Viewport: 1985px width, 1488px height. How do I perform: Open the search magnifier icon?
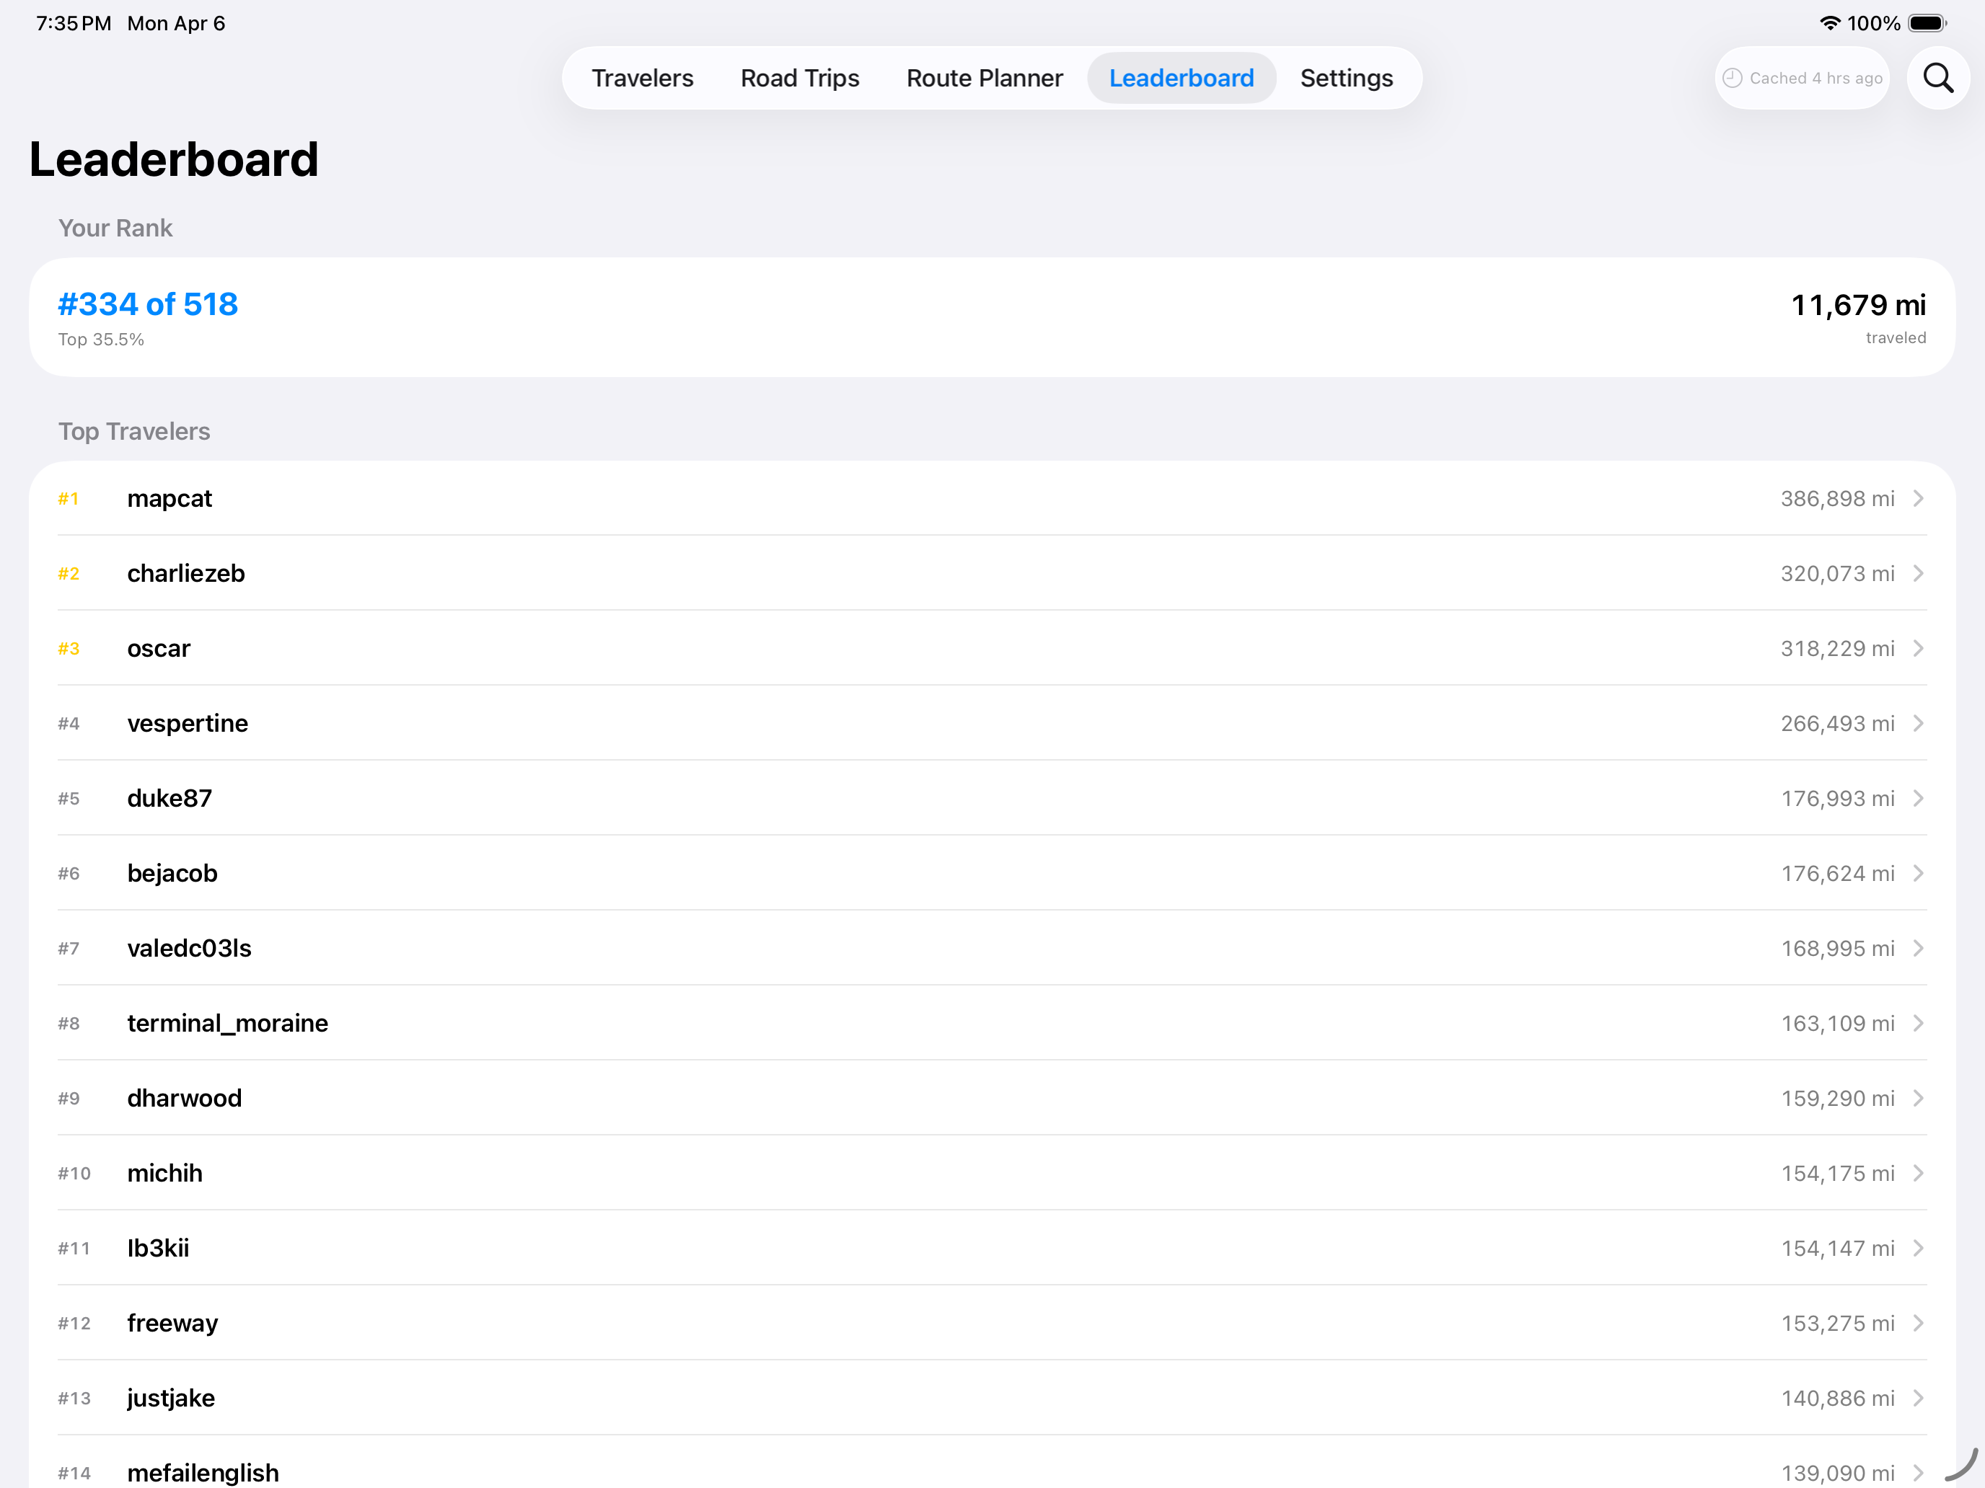pos(1937,78)
